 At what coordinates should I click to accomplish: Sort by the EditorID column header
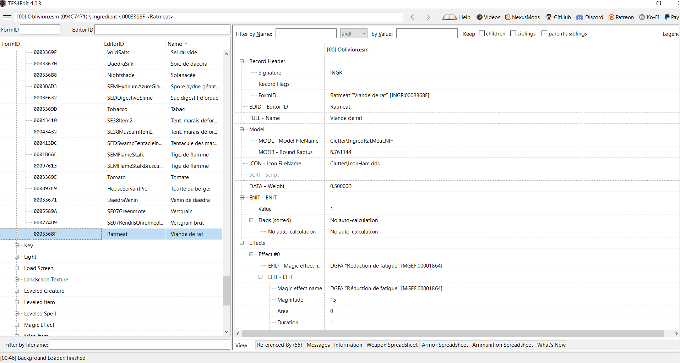click(134, 44)
